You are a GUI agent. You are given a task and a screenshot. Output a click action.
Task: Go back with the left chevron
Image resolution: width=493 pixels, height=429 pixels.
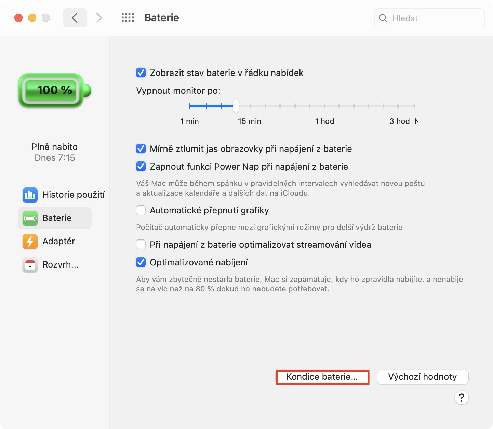point(75,18)
